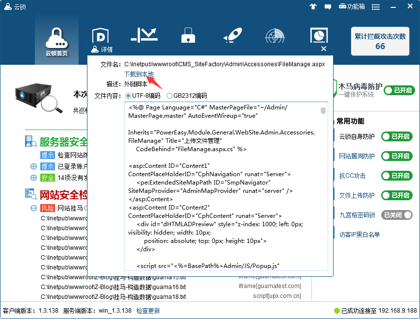420x319 pixels.
Task: Click the chat message icon in title bar
Action: coord(328,6)
